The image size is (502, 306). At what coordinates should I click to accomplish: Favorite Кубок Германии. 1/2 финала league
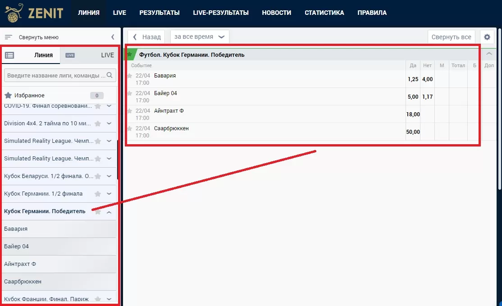coord(98,194)
